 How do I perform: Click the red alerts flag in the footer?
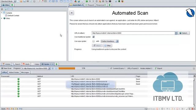click(7, 109)
